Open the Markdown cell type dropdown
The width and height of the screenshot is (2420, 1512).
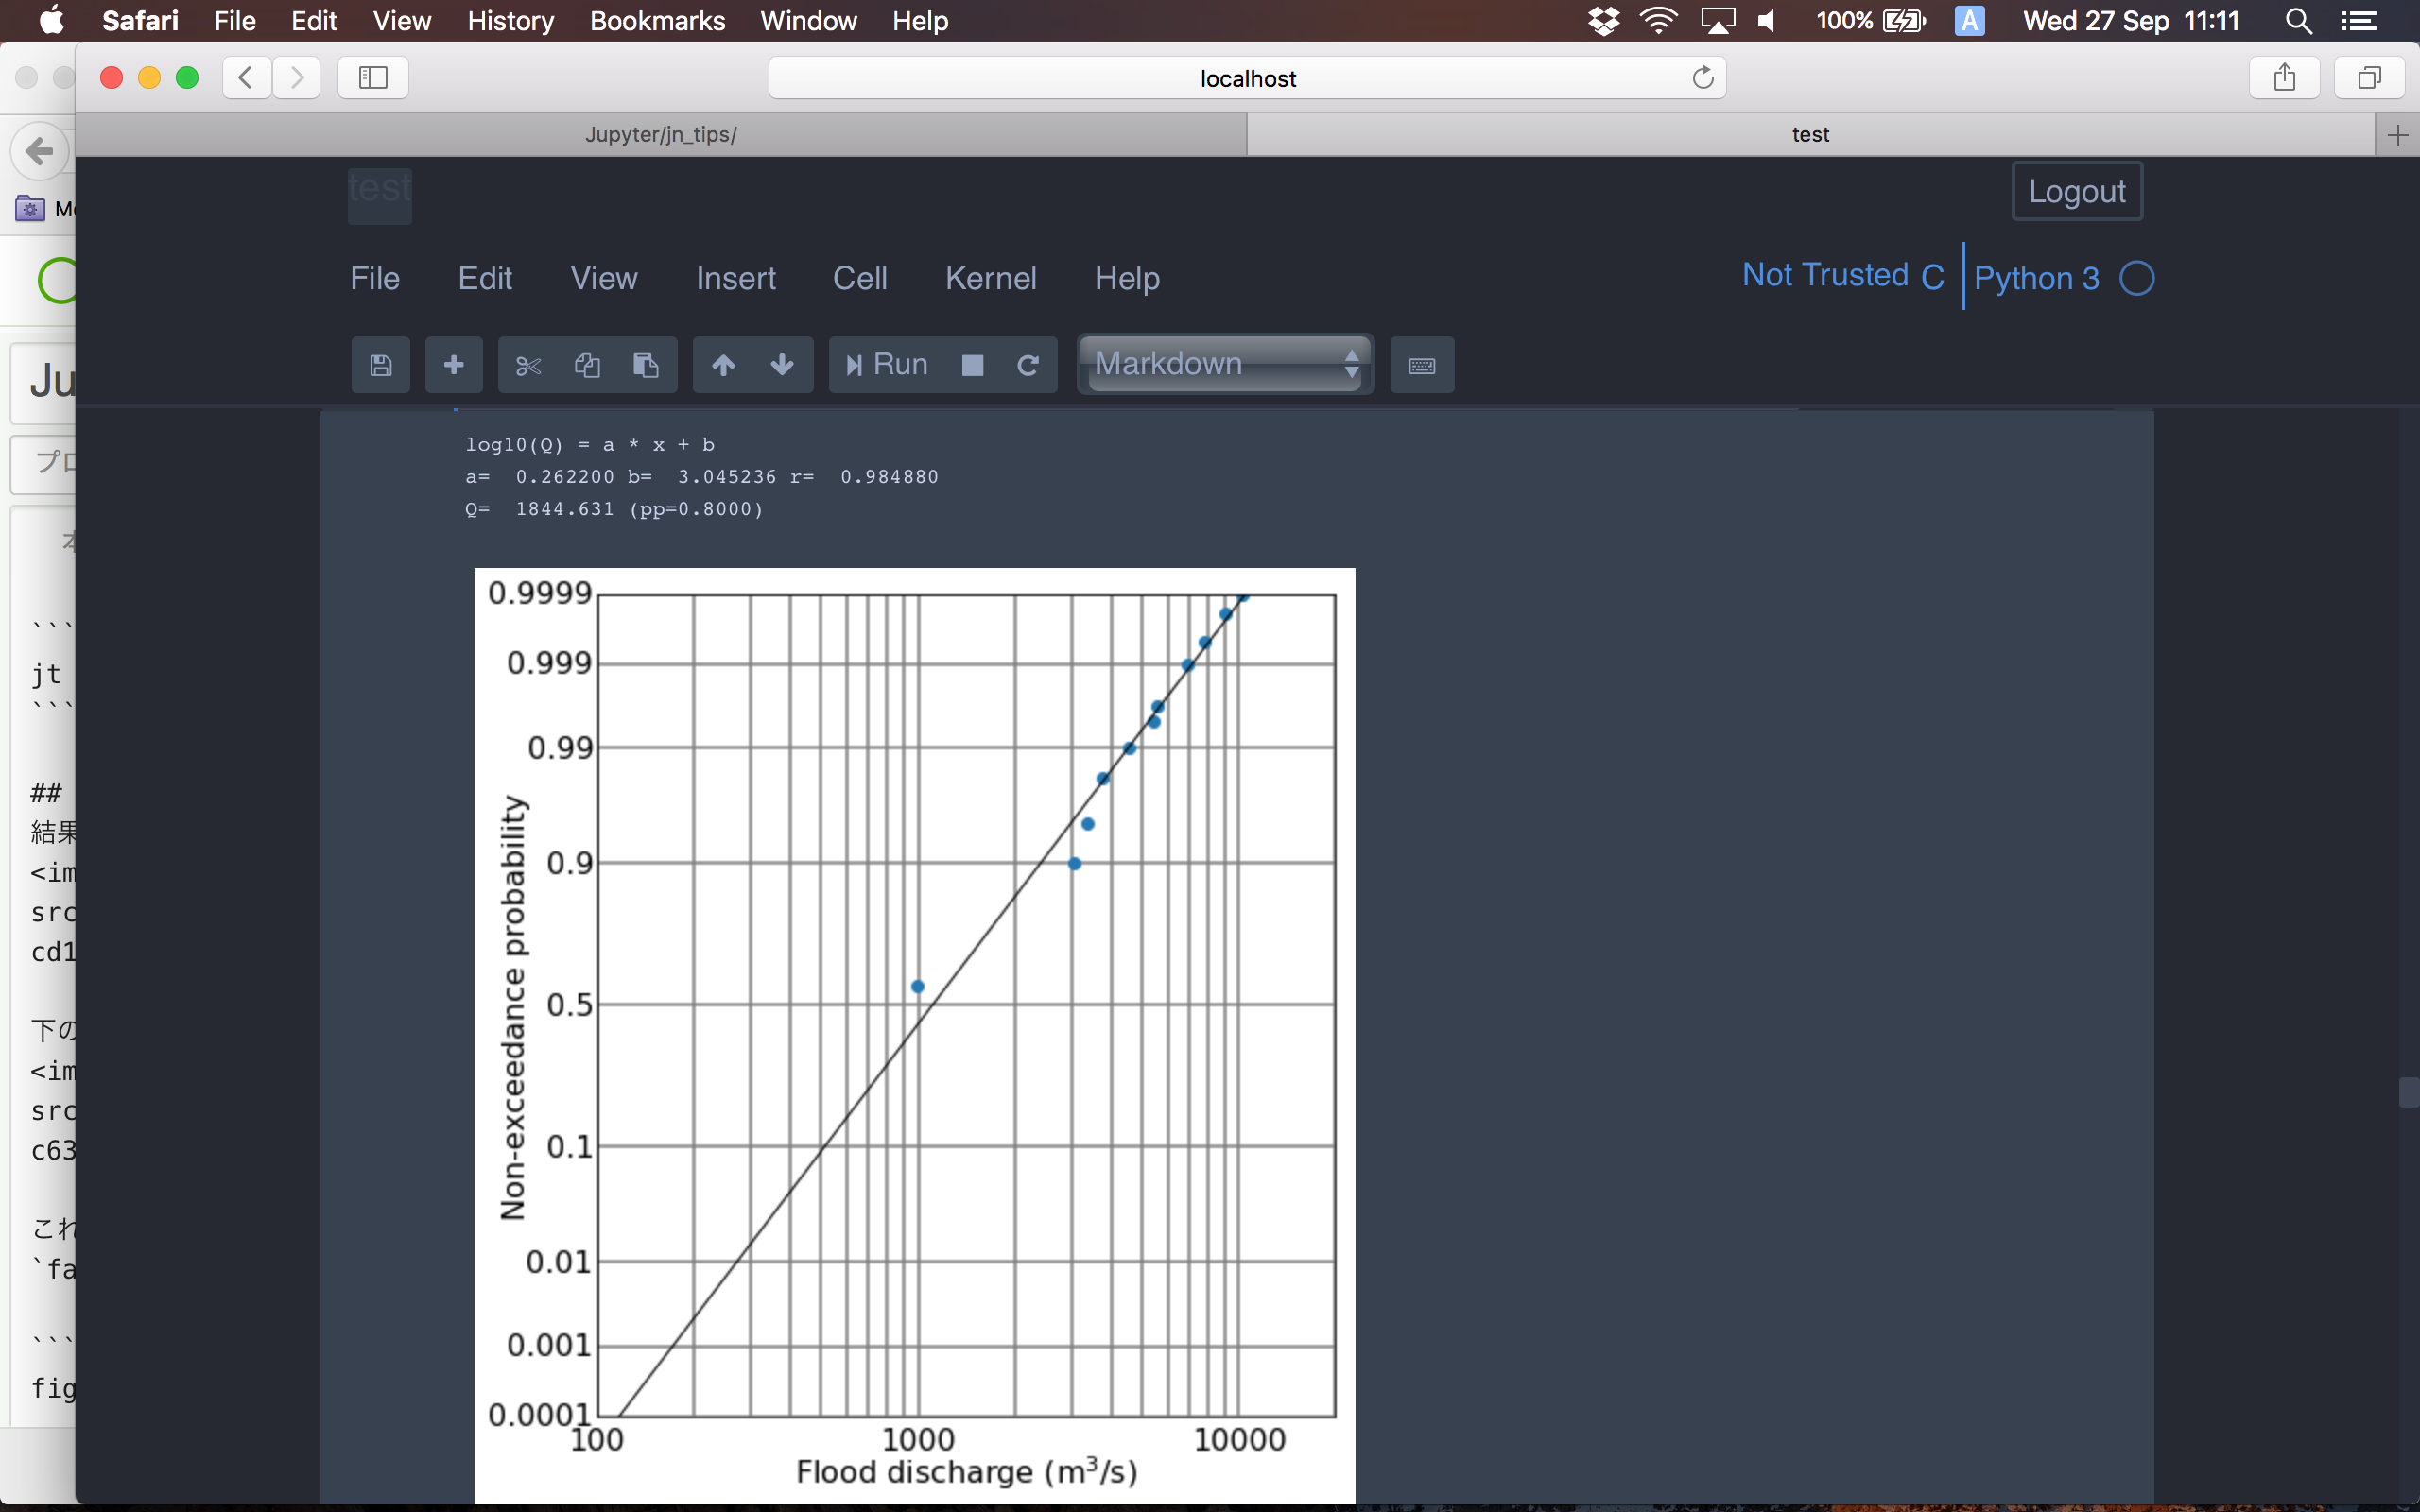tap(1224, 363)
